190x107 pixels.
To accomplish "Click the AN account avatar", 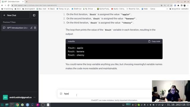I will point(5,97).
